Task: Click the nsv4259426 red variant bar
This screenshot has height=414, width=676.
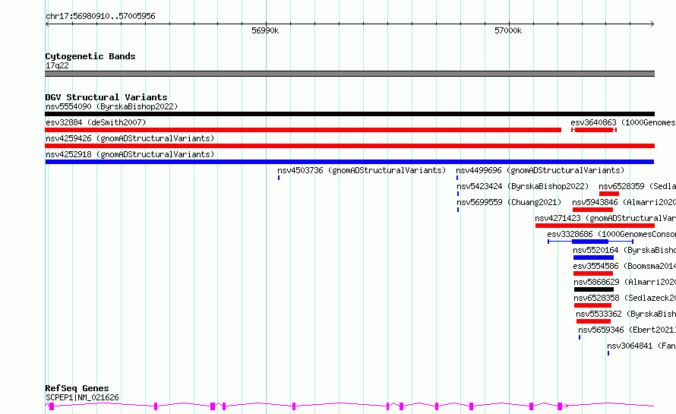Action: pyautogui.click(x=349, y=146)
